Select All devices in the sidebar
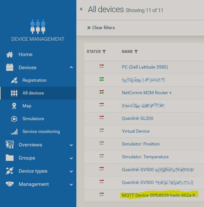 tap(33, 93)
